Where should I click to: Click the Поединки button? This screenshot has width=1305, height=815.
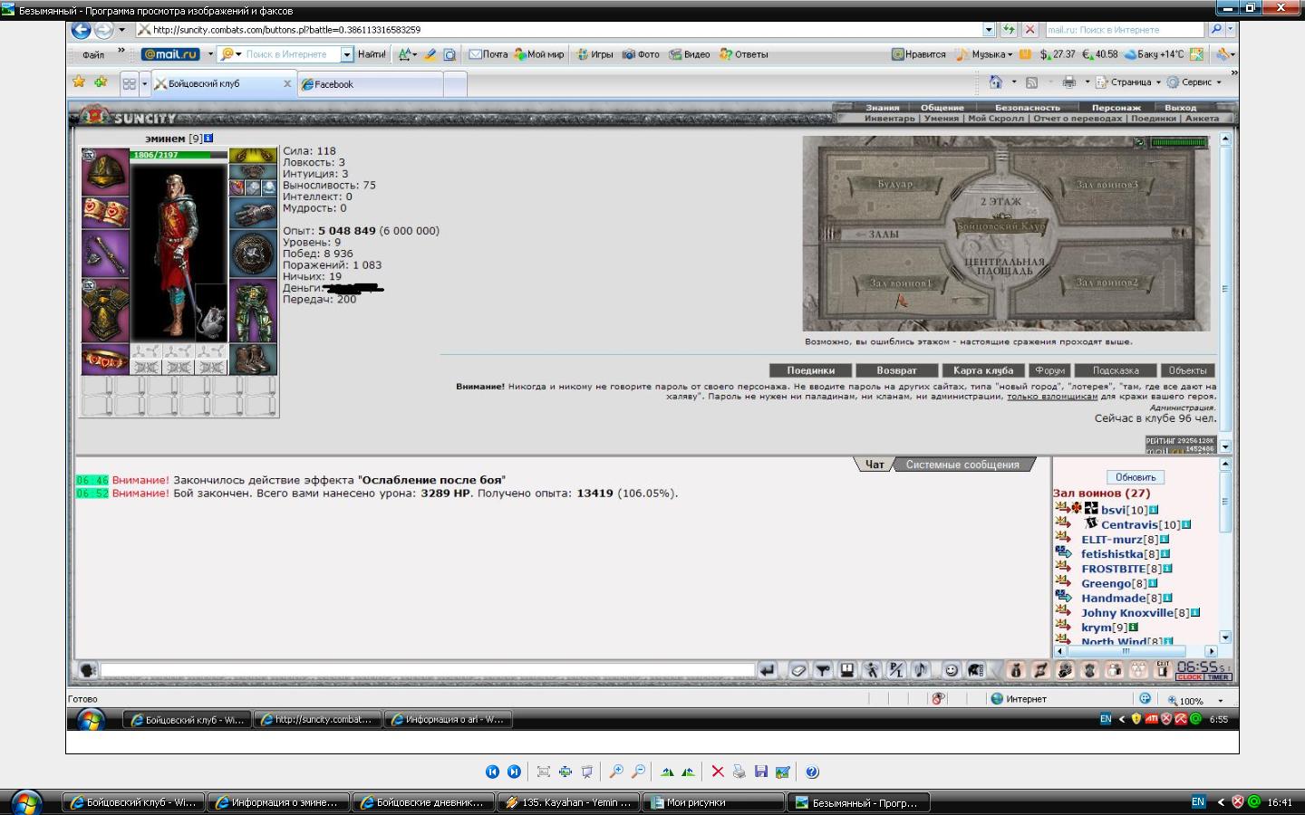coord(810,370)
